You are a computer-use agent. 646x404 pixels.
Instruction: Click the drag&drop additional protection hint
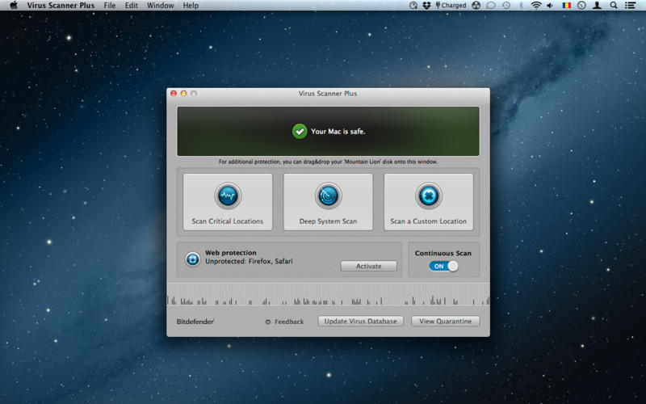coord(328,162)
